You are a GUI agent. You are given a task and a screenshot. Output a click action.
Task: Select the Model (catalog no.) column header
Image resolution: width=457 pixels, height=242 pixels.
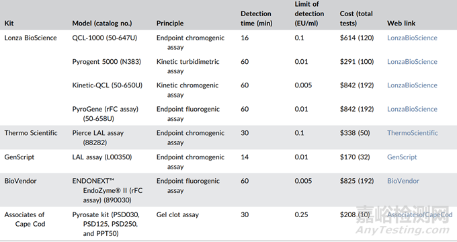[102, 24]
